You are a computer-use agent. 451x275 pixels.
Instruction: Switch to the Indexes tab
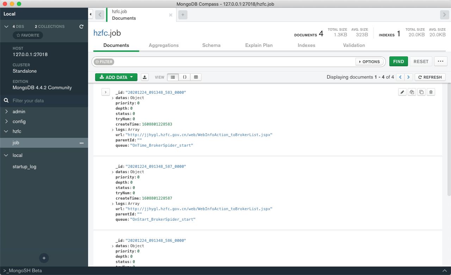pyautogui.click(x=307, y=45)
